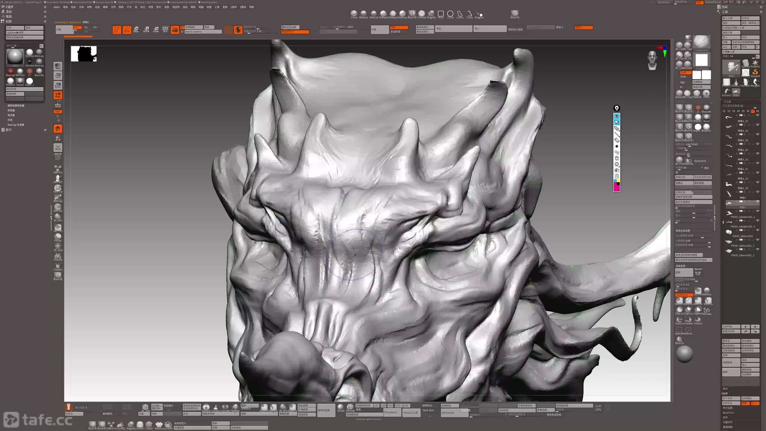Click the silhouette thumbnail preview in viewport
766x431 pixels.
(84, 54)
